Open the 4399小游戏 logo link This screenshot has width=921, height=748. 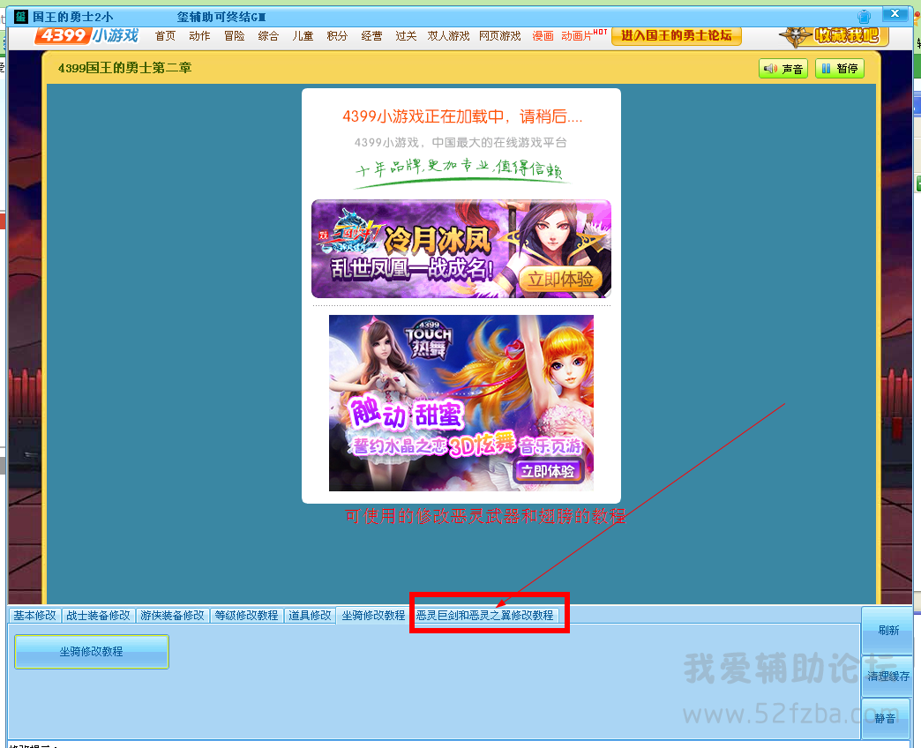tap(87, 36)
